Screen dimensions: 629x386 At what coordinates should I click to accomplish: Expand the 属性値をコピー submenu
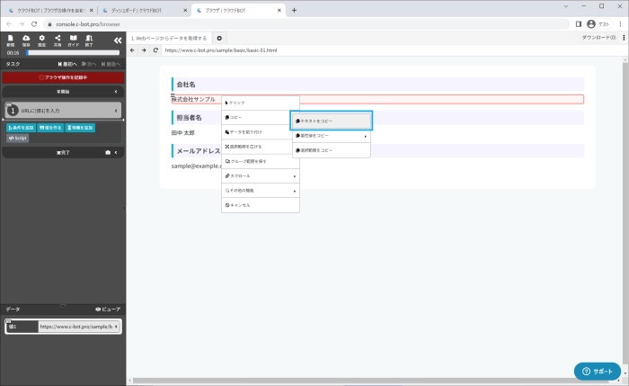[331, 136]
